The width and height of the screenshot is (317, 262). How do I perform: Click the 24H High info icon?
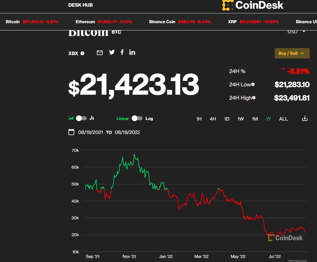coord(254,98)
